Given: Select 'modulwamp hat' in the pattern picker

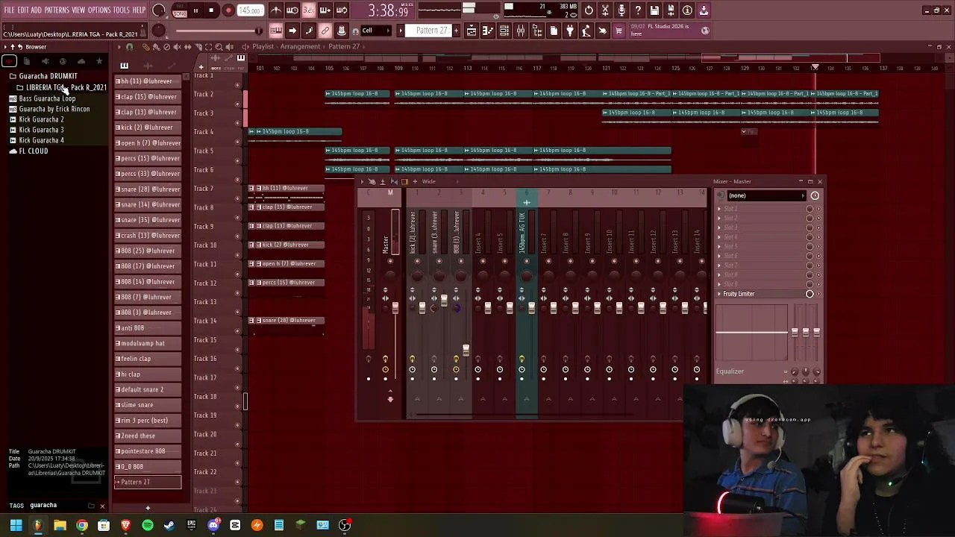Looking at the screenshot, I should click(x=148, y=343).
